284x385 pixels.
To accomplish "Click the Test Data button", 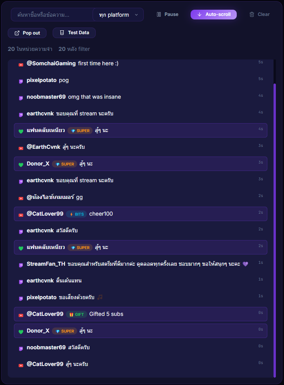I will (x=74, y=33).
